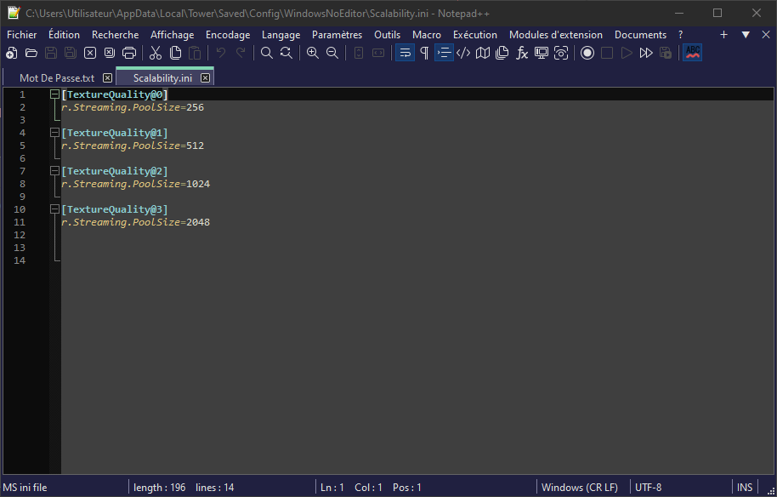Click the plus new tab button
This screenshot has height=497, width=777.
click(x=723, y=35)
